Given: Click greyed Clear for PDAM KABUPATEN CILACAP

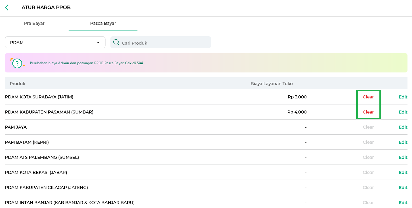Looking at the screenshot, I should tap(368, 187).
